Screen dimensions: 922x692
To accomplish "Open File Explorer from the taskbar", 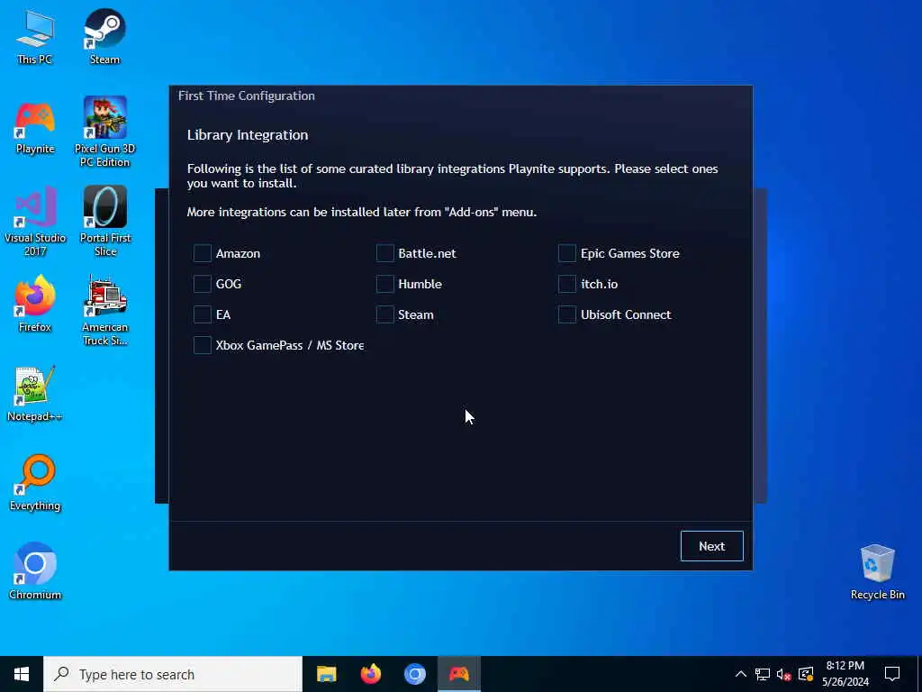I will click(326, 674).
